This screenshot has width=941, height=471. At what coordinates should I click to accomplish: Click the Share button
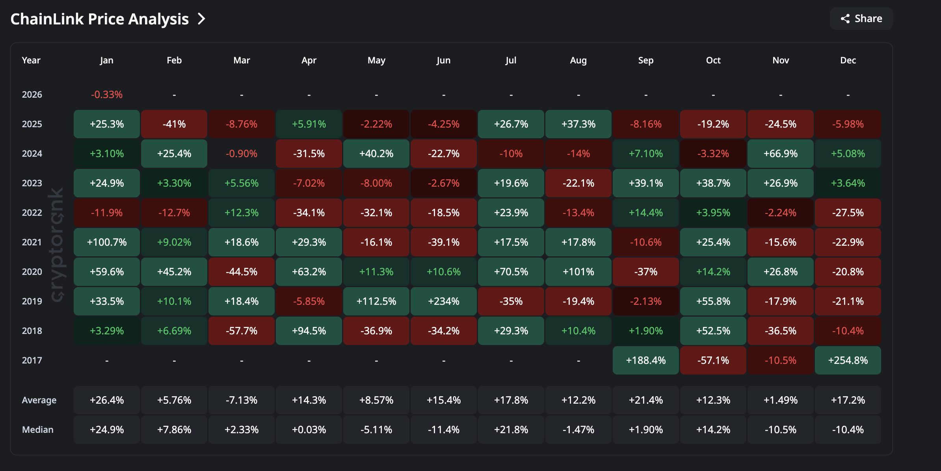tap(861, 18)
